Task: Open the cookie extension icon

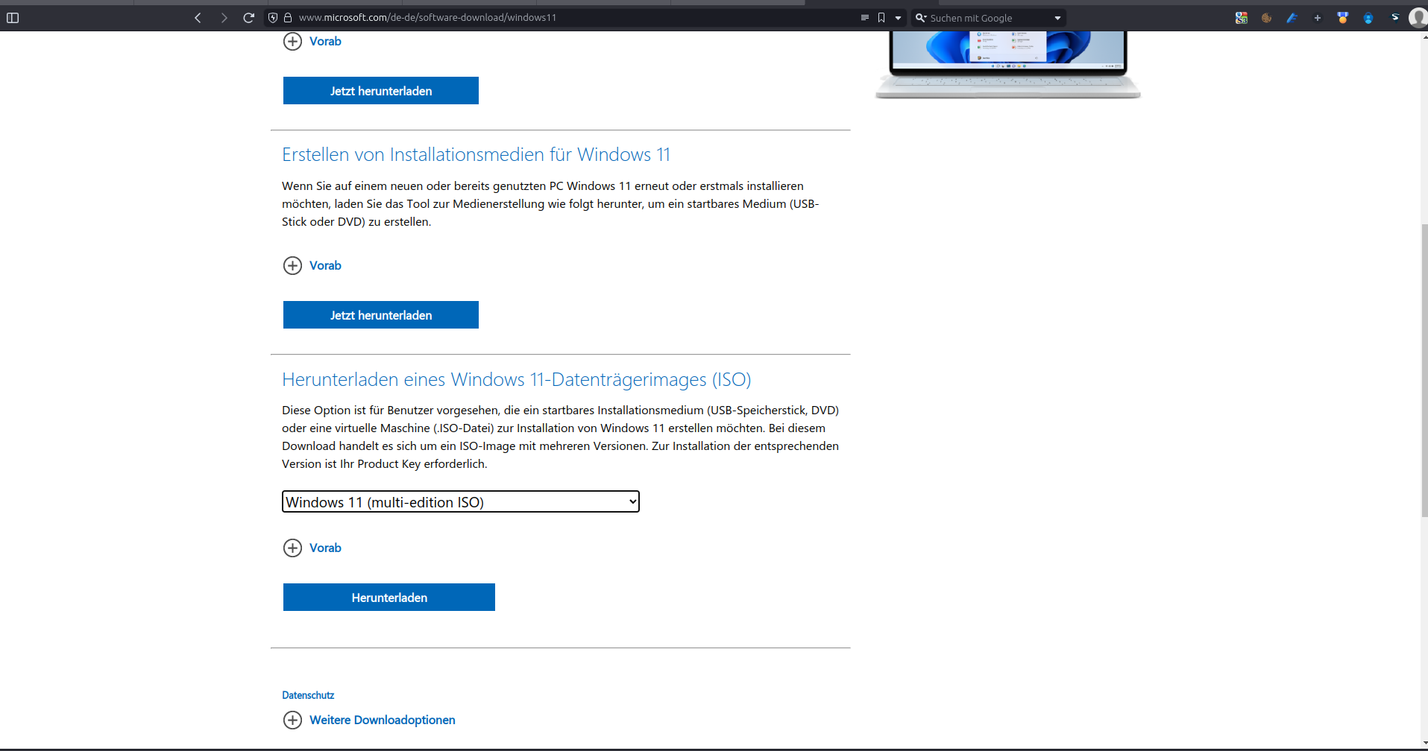Action: 1267,18
